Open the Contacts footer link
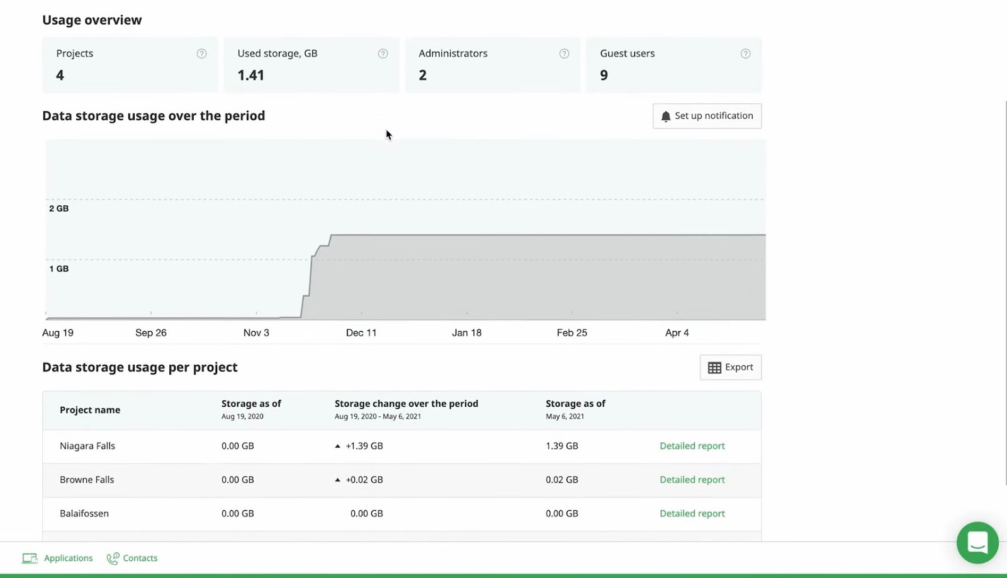This screenshot has width=1007, height=578. tap(140, 558)
